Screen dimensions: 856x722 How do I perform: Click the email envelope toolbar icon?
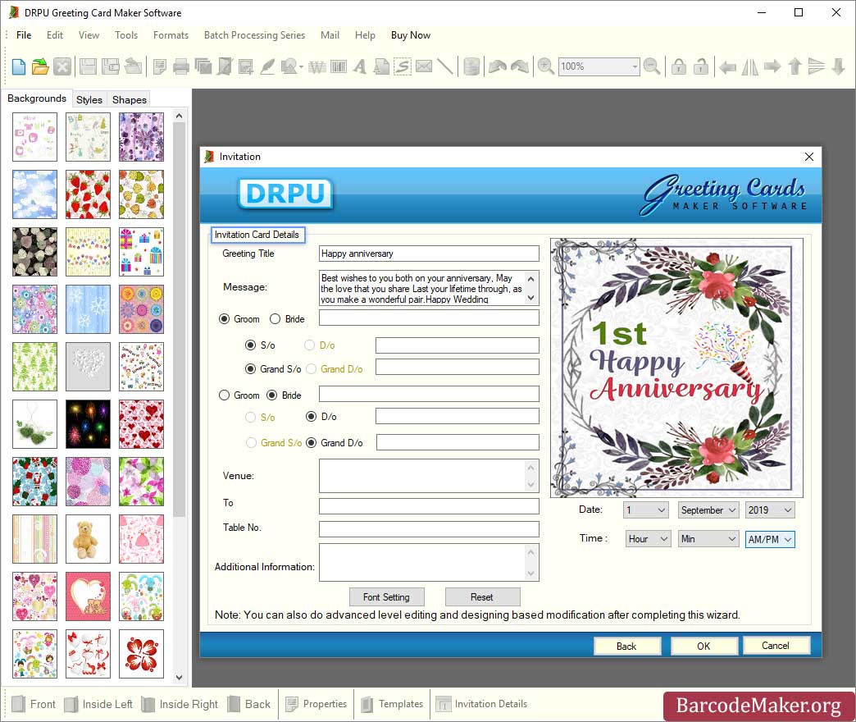tap(423, 67)
